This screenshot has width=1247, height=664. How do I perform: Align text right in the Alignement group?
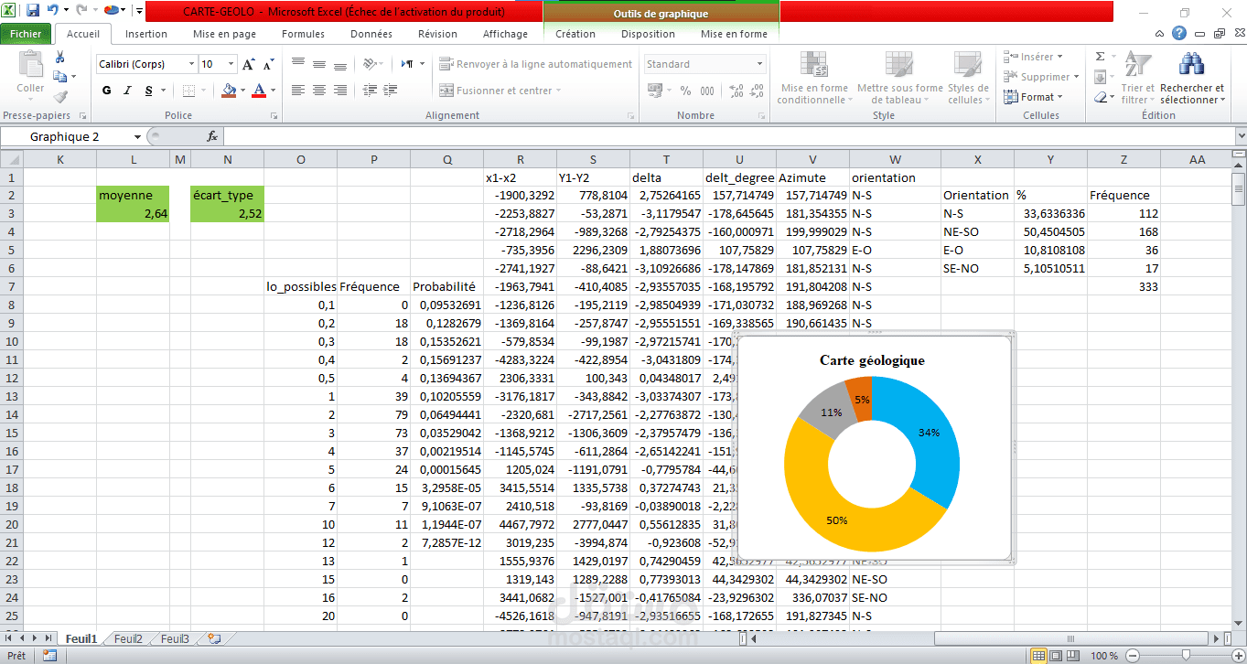click(x=340, y=91)
